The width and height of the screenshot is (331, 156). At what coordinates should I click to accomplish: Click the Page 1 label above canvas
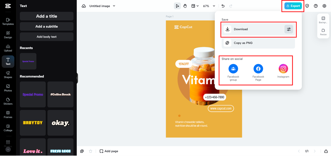pos(170,16)
